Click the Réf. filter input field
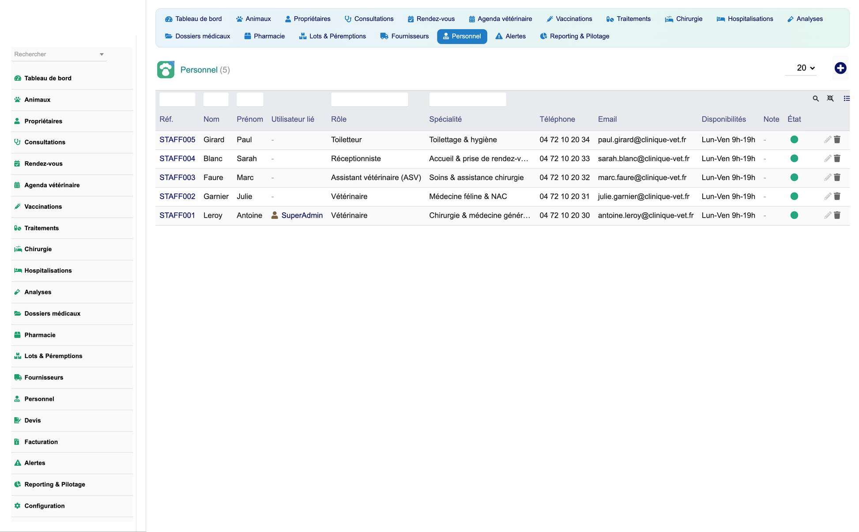859x532 pixels. [x=177, y=99]
